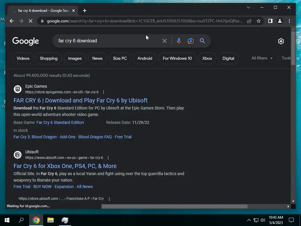301x226 pixels.
Task: Open a new tab
Action: coord(85,11)
